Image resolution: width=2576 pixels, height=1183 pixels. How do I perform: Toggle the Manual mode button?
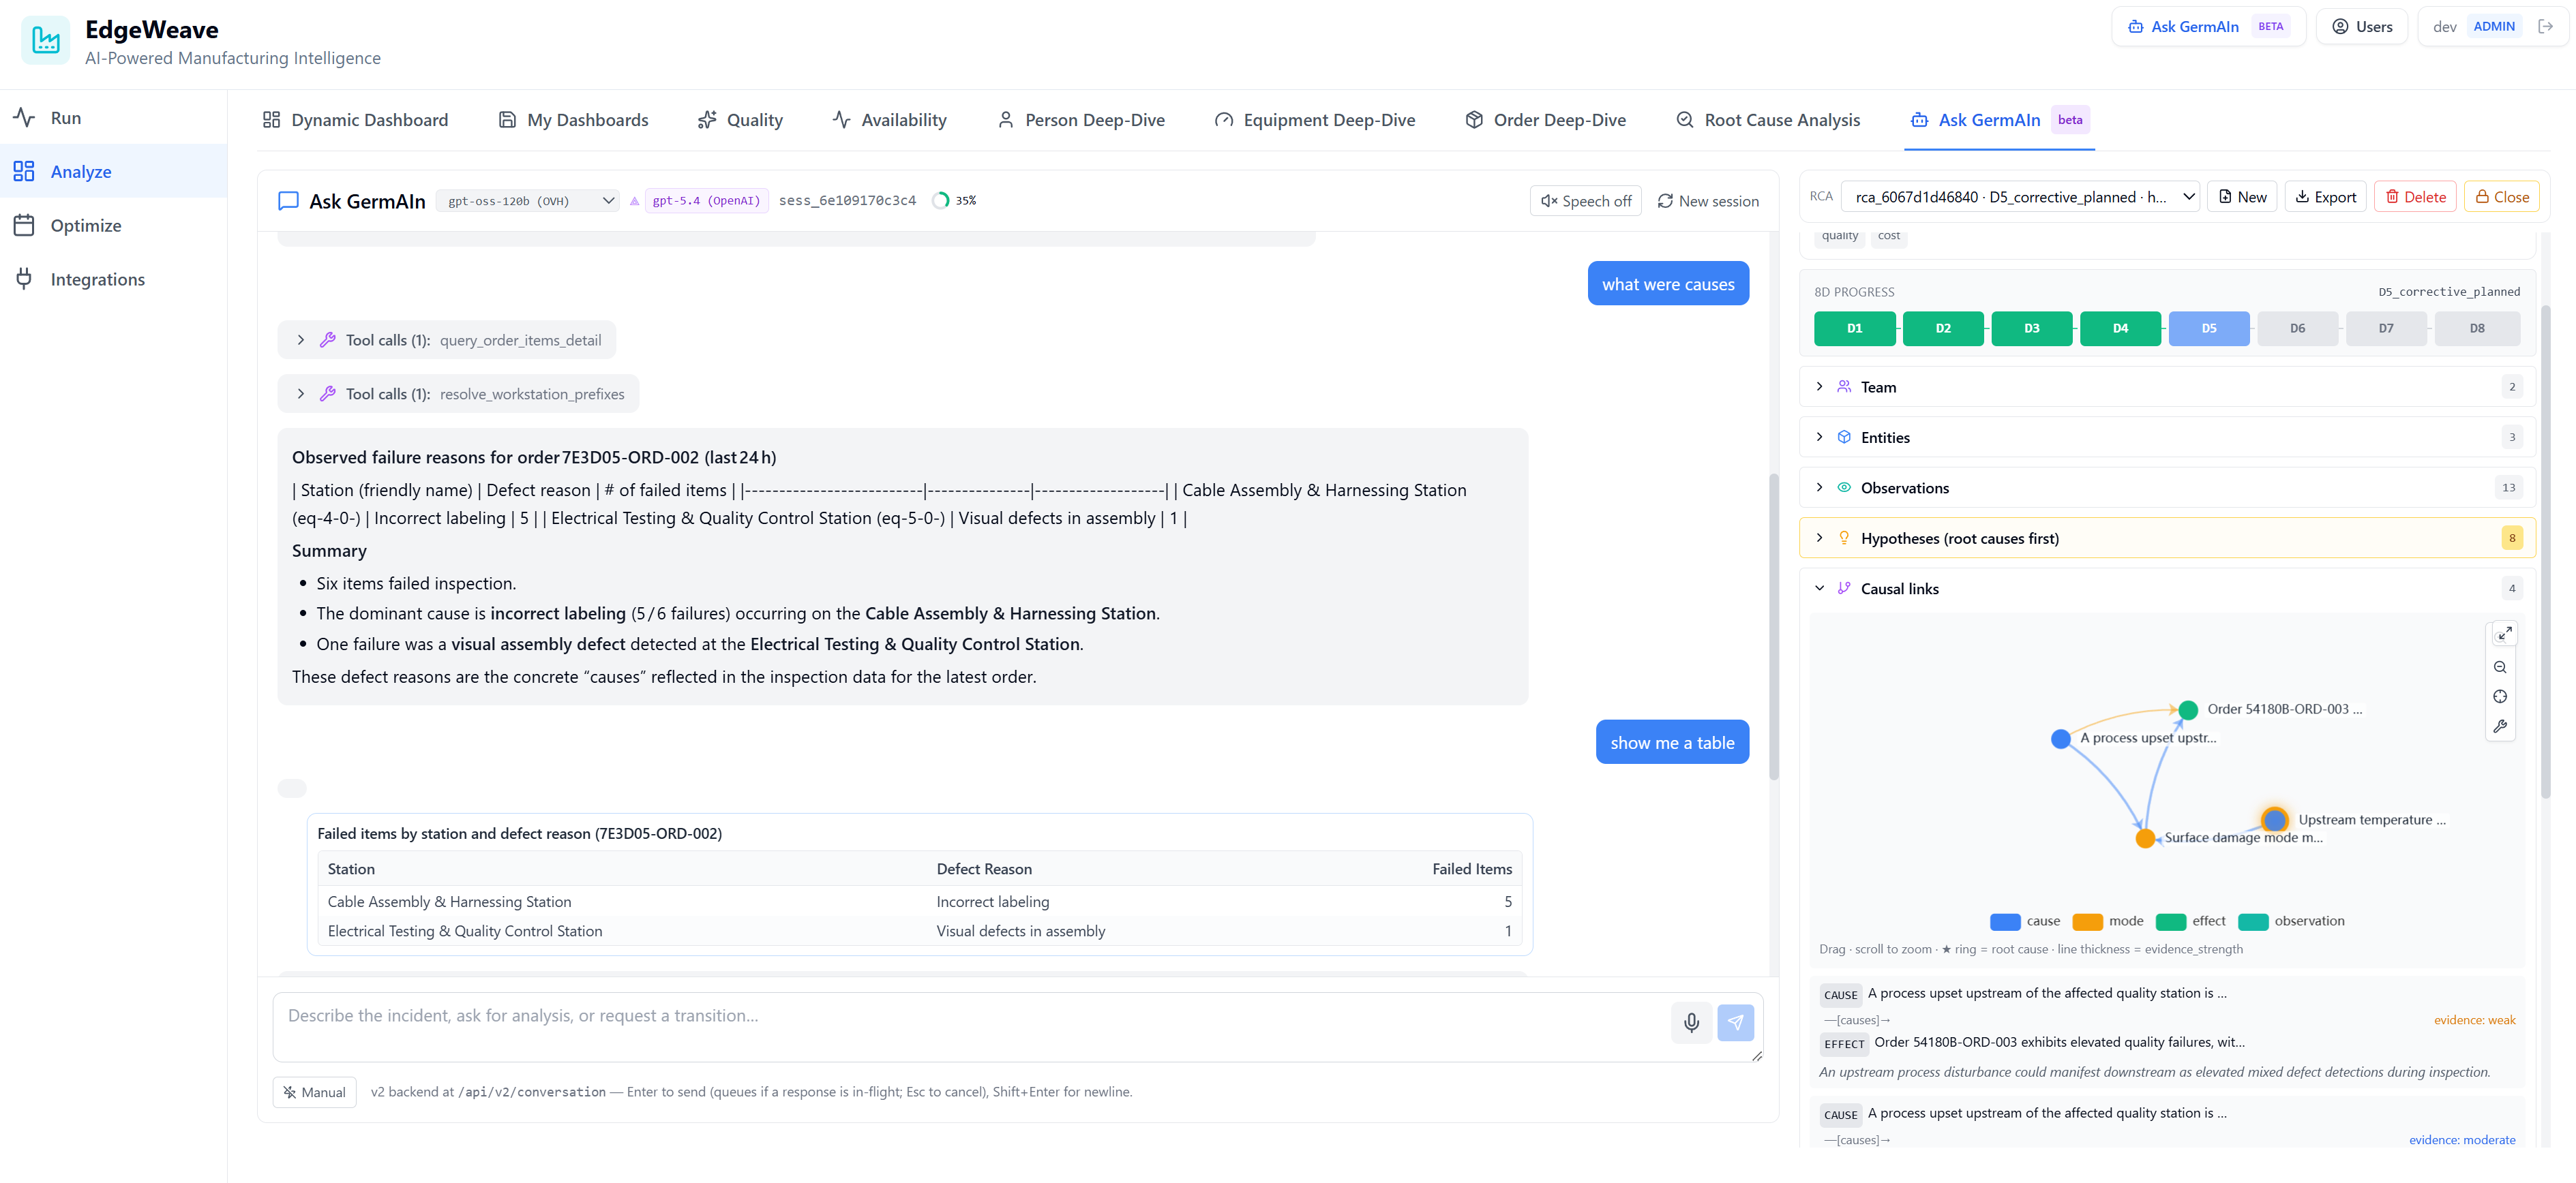(314, 1092)
